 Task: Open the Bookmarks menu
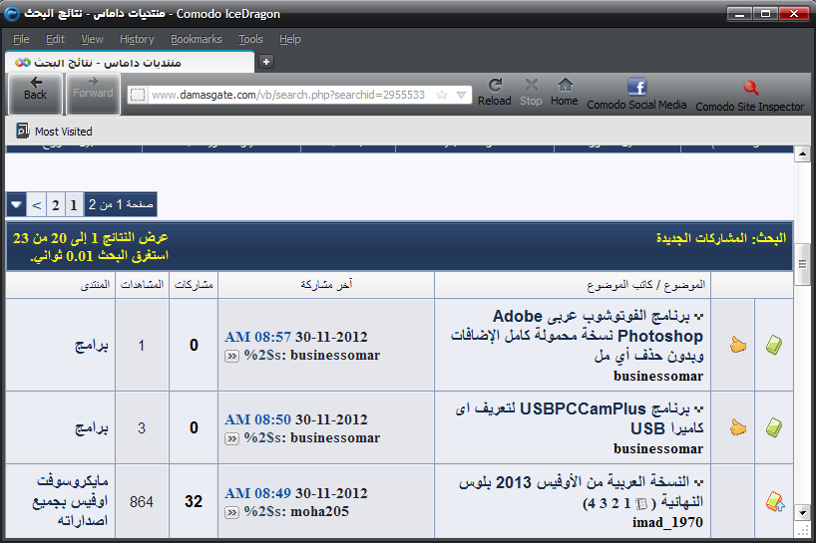click(197, 39)
